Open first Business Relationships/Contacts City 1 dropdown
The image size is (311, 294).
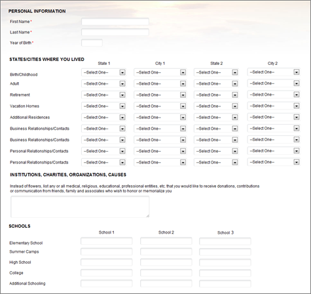[x=160, y=129]
